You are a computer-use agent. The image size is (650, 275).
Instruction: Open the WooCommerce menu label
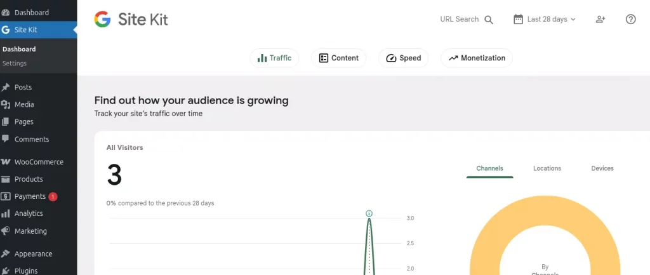tap(39, 162)
